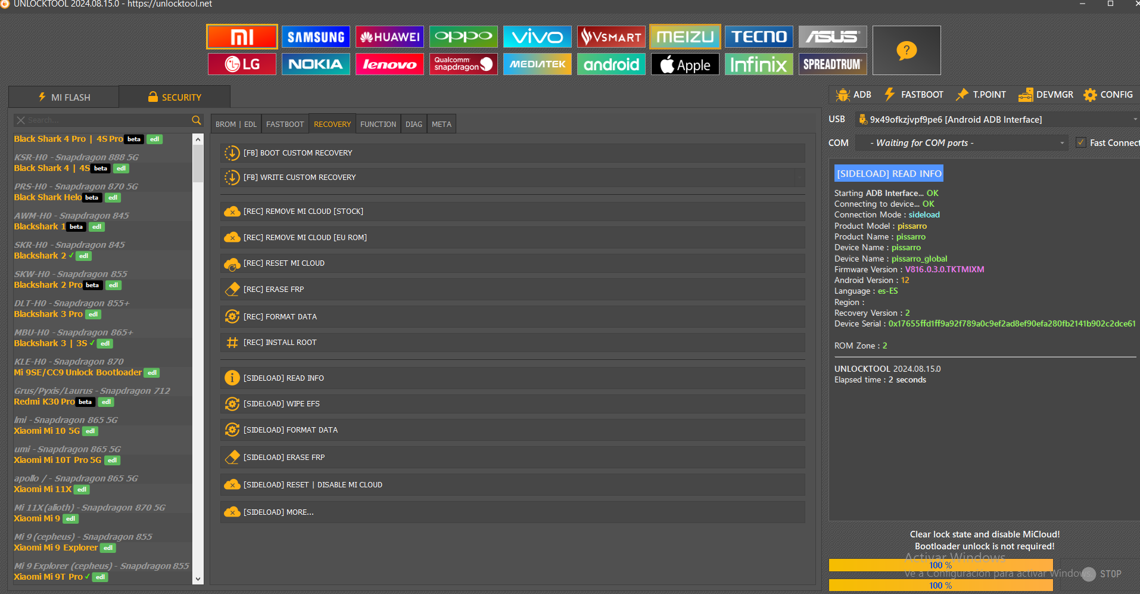Select the MediaTek brand logo

pyautogui.click(x=537, y=64)
